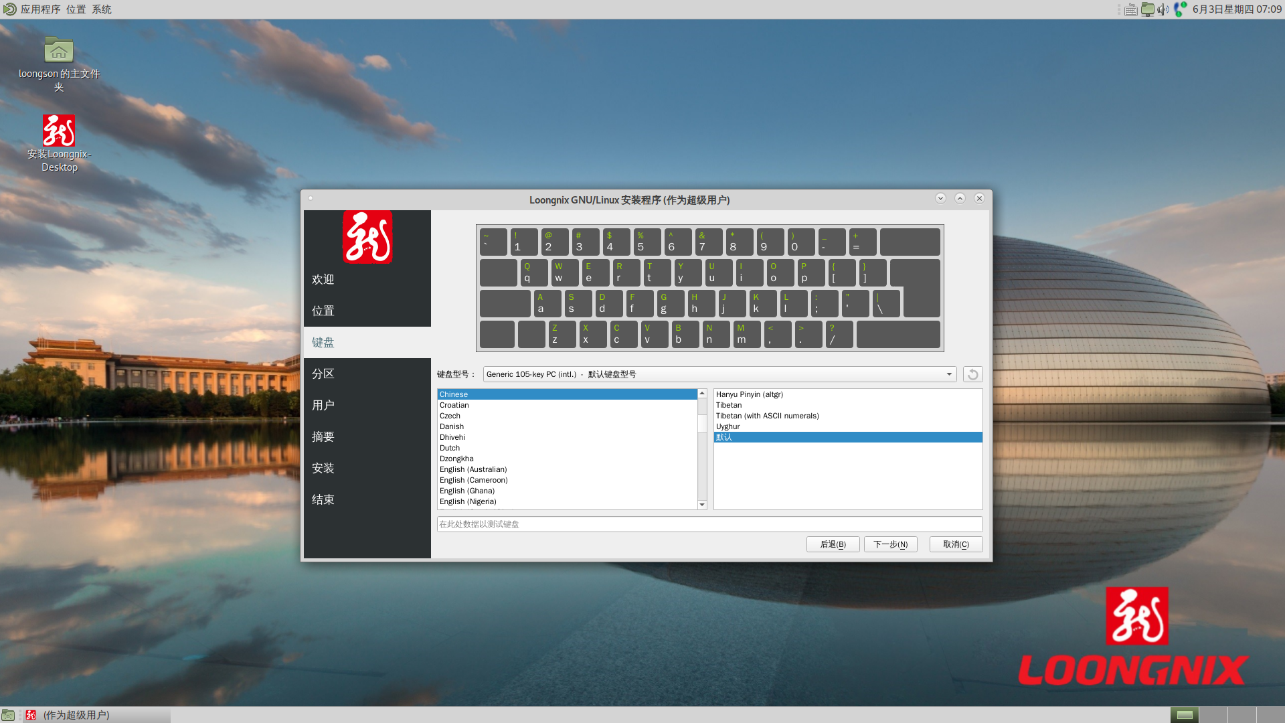Open the loongson home folder icon
Image resolution: width=1285 pixels, height=723 pixels.
pyautogui.click(x=59, y=51)
